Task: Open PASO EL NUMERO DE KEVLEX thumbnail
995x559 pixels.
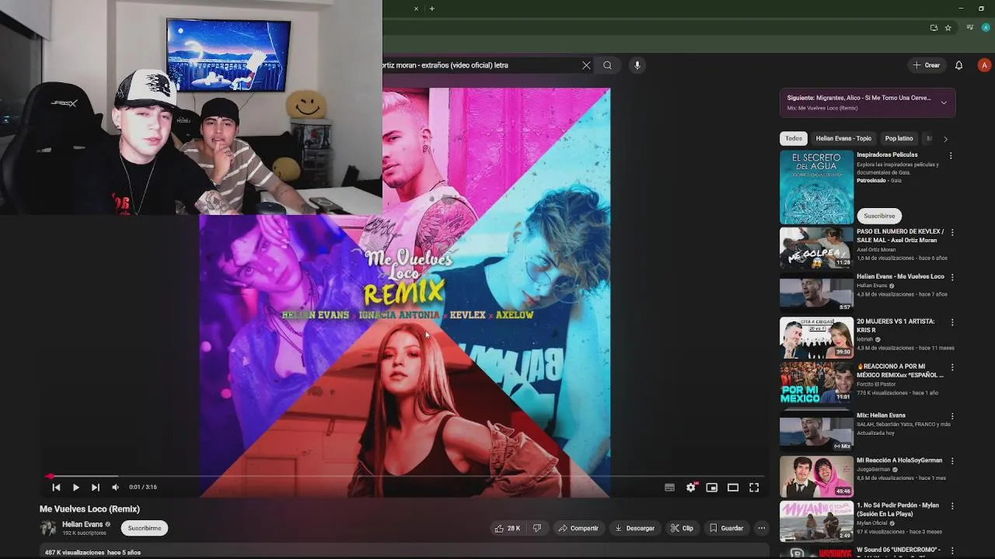Action: click(x=816, y=248)
